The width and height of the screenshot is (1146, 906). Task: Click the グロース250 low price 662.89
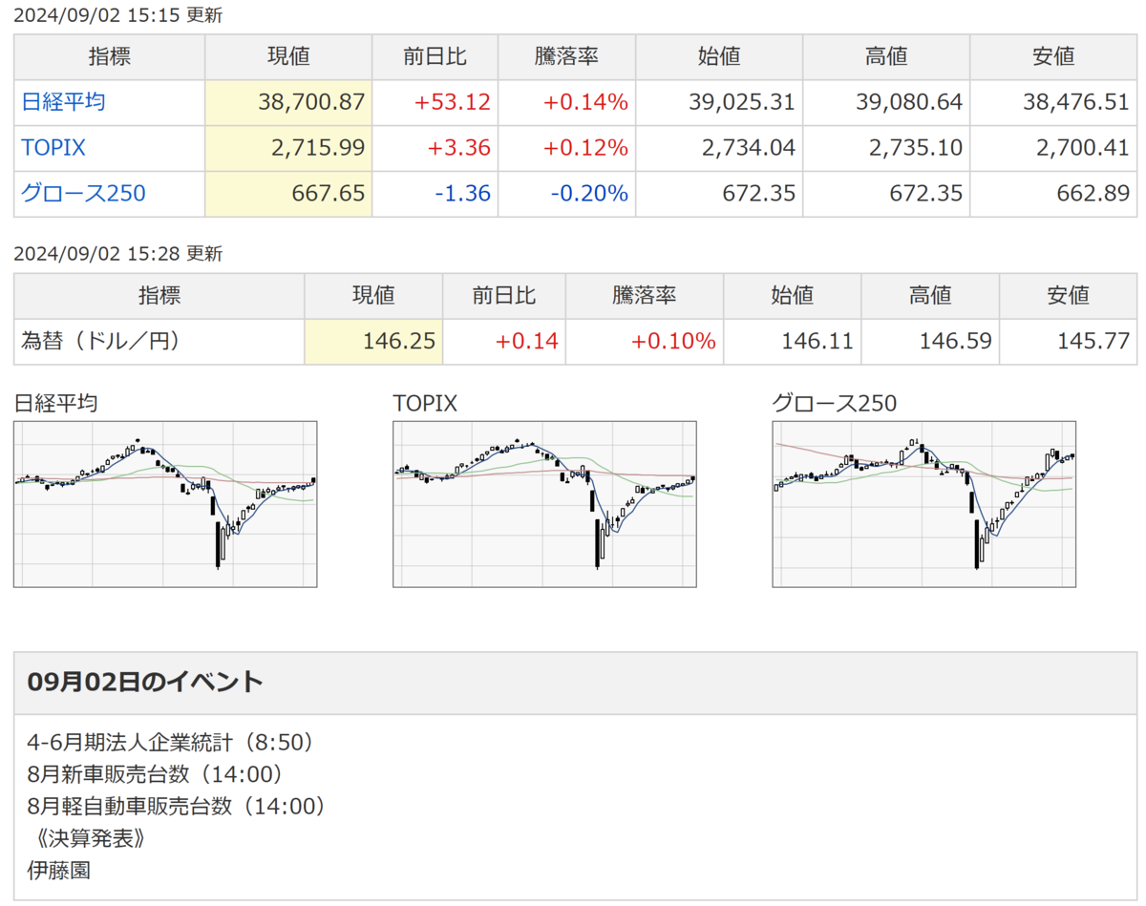coord(1093,194)
